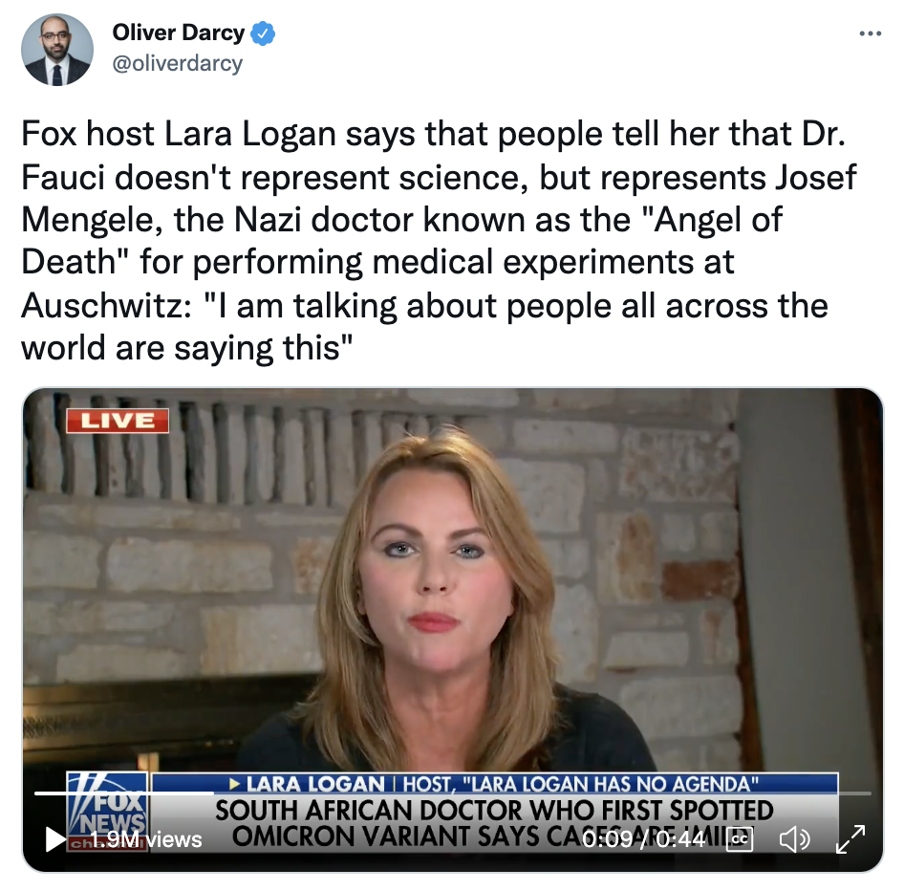Click the center of the video thumbnail
Image resolution: width=904 pixels, height=891 pixels.
453,630
